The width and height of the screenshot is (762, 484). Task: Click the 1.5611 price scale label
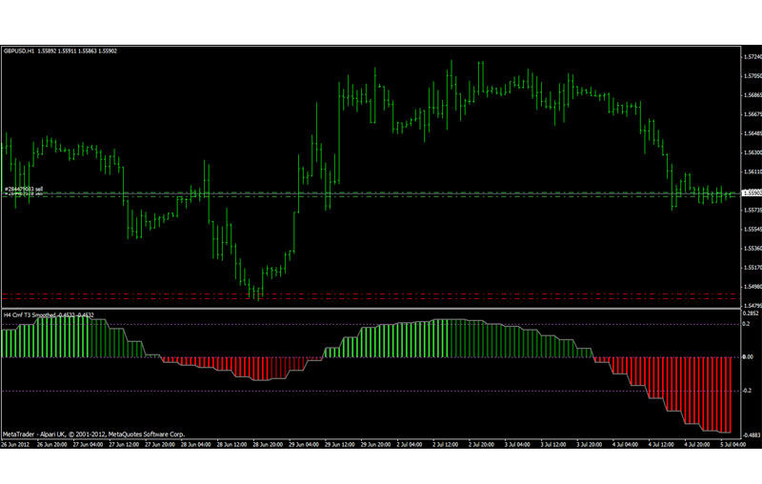pyautogui.click(x=752, y=172)
